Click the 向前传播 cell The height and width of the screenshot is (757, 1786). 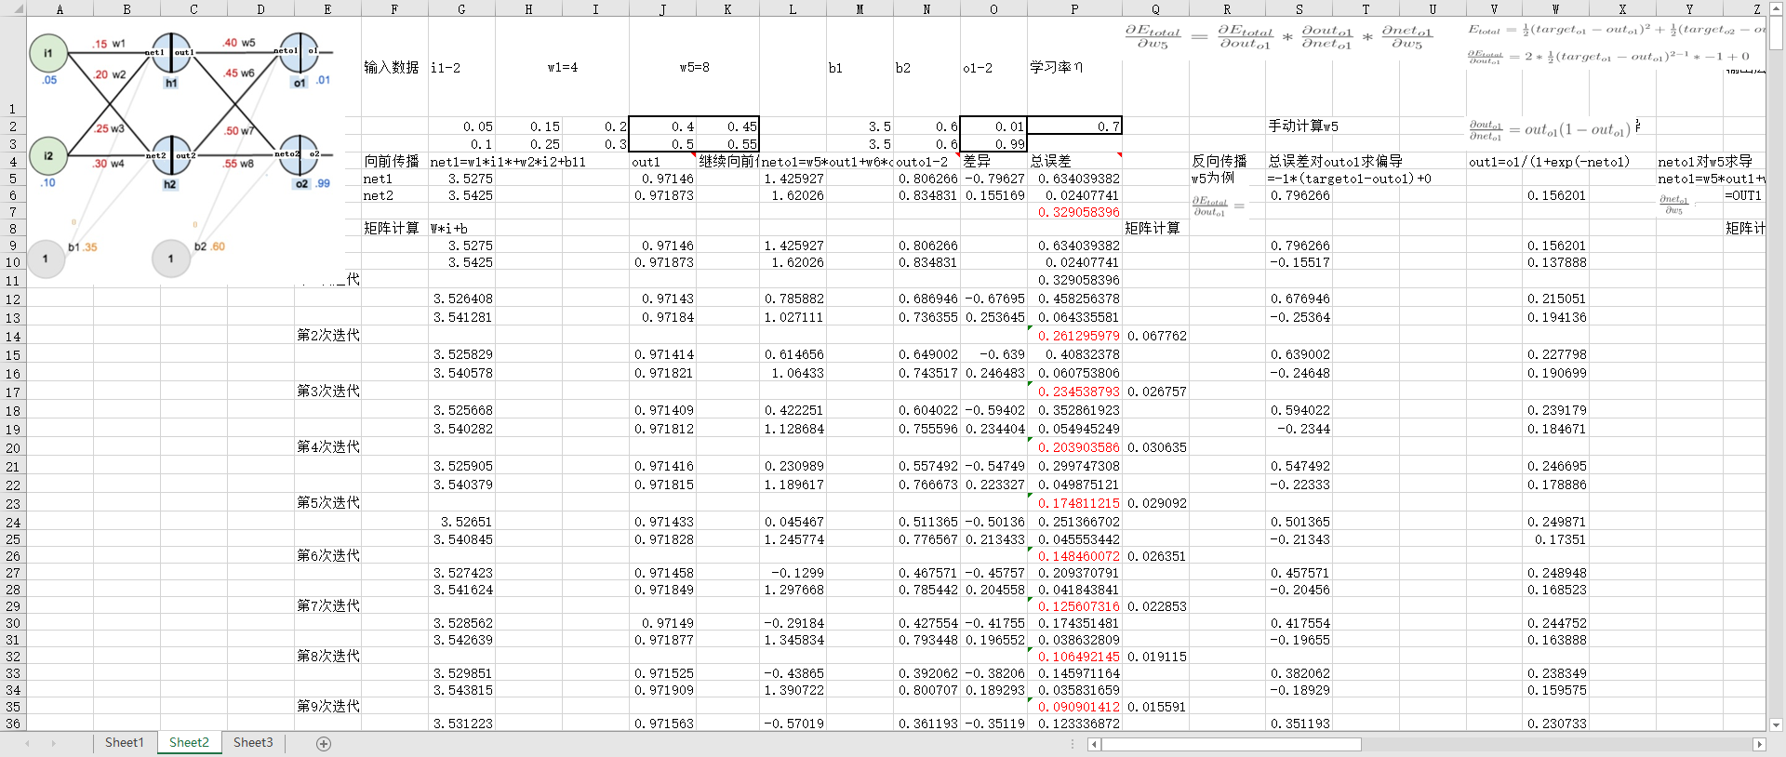pos(394,161)
